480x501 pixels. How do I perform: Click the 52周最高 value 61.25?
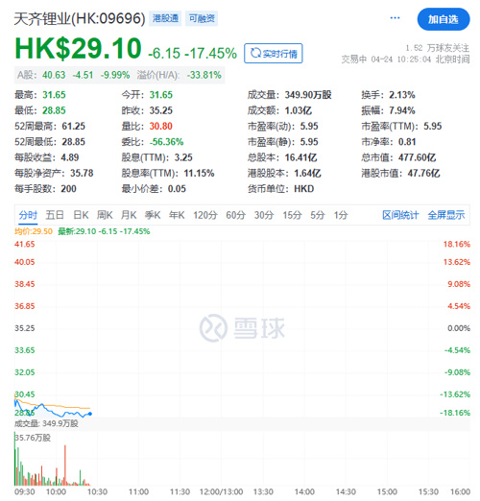(x=74, y=127)
